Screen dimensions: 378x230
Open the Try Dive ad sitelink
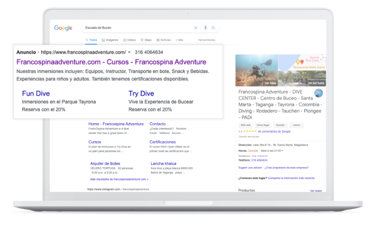coord(141,93)
